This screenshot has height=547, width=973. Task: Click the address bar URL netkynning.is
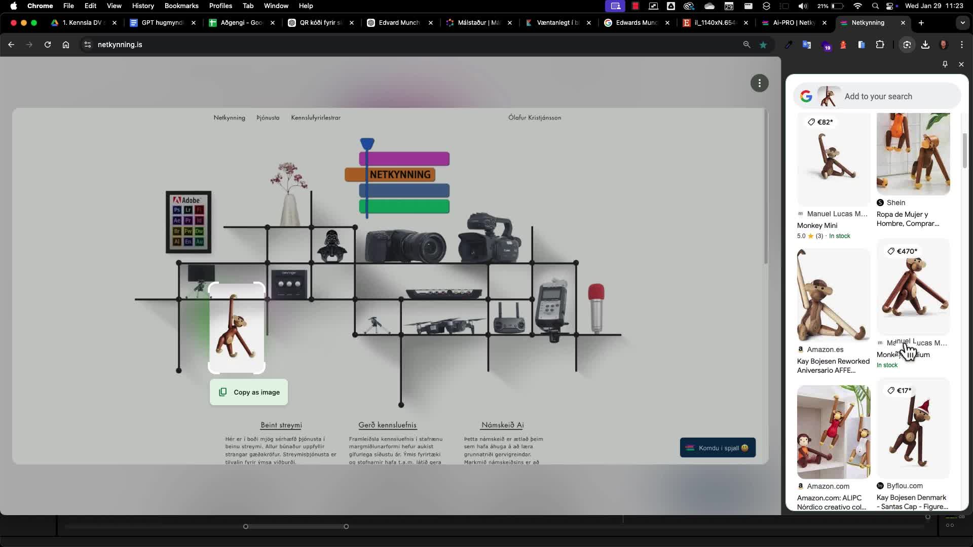pyautogui.click(x=120, y=45)
